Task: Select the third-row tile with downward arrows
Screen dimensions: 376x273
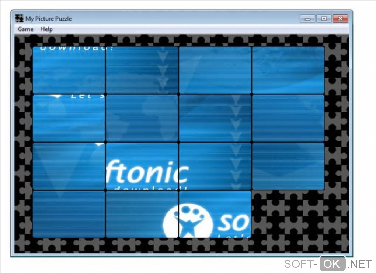Action: coord(215,166)
